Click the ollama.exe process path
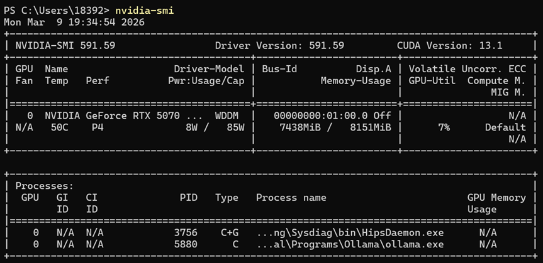This screenshot has width=543, height=263. [350, 245]
